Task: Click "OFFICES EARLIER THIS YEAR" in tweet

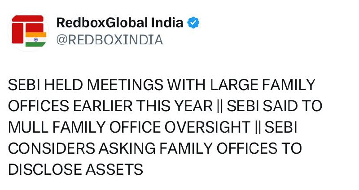Action: tap(110, 106)
